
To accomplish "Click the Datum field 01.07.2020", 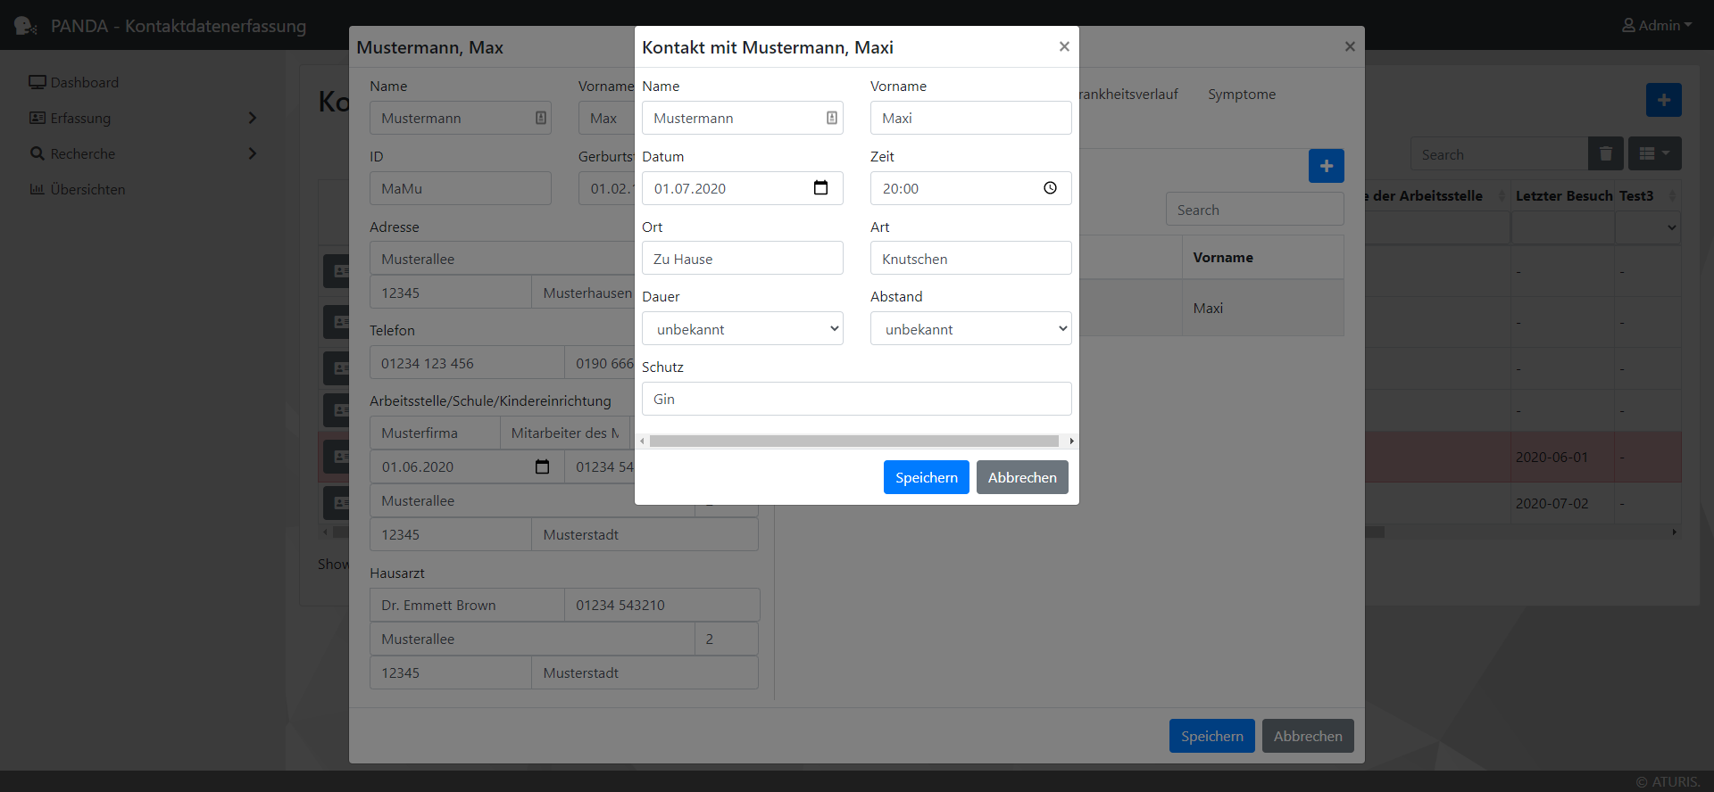I will [x=743, y=188].
